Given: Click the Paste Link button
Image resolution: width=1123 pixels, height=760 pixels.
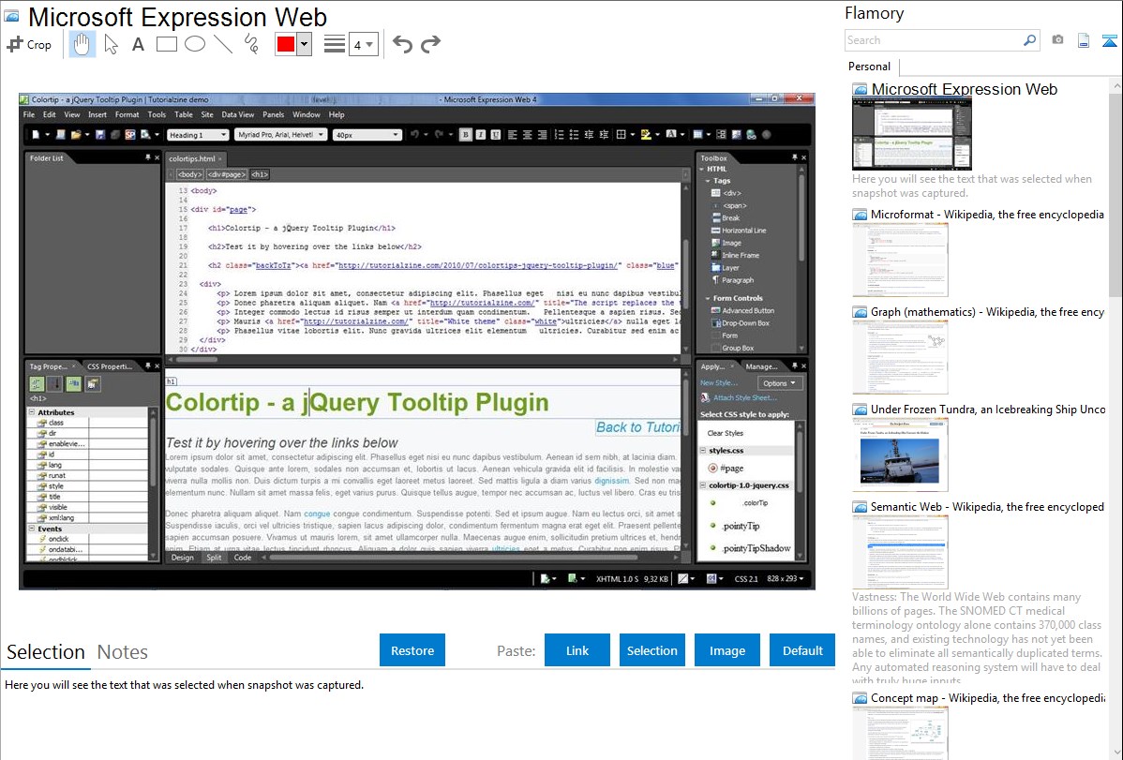Looking at the screenshot, I should (x=577, y=650).
